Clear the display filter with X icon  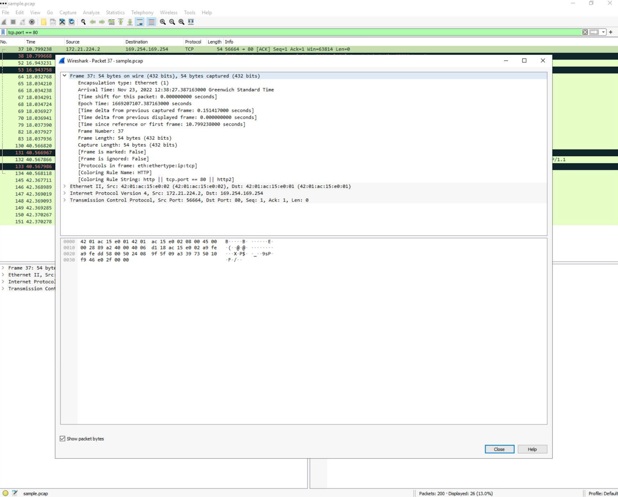[x=585, y=32]
